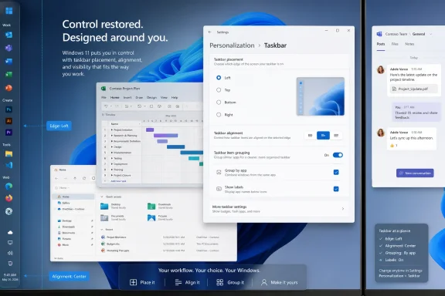Viewport: 445px width, 296px height.
Task: Click Personalization in the Settings breadcrumb
Action: (x=232, y=45)
